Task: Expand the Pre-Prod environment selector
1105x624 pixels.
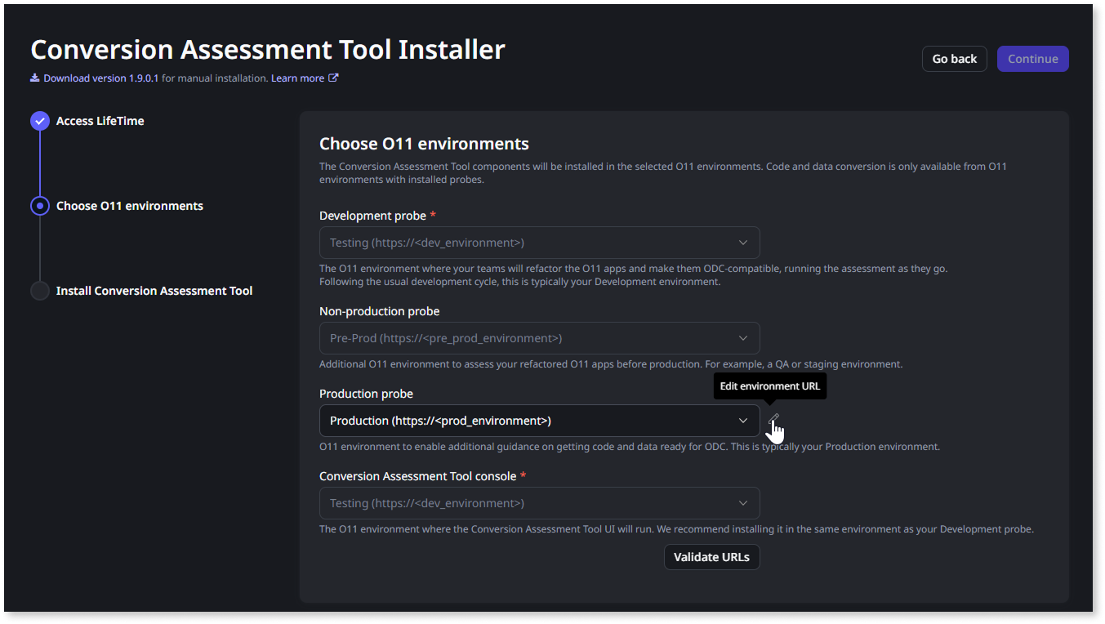Action: [539, 337]
